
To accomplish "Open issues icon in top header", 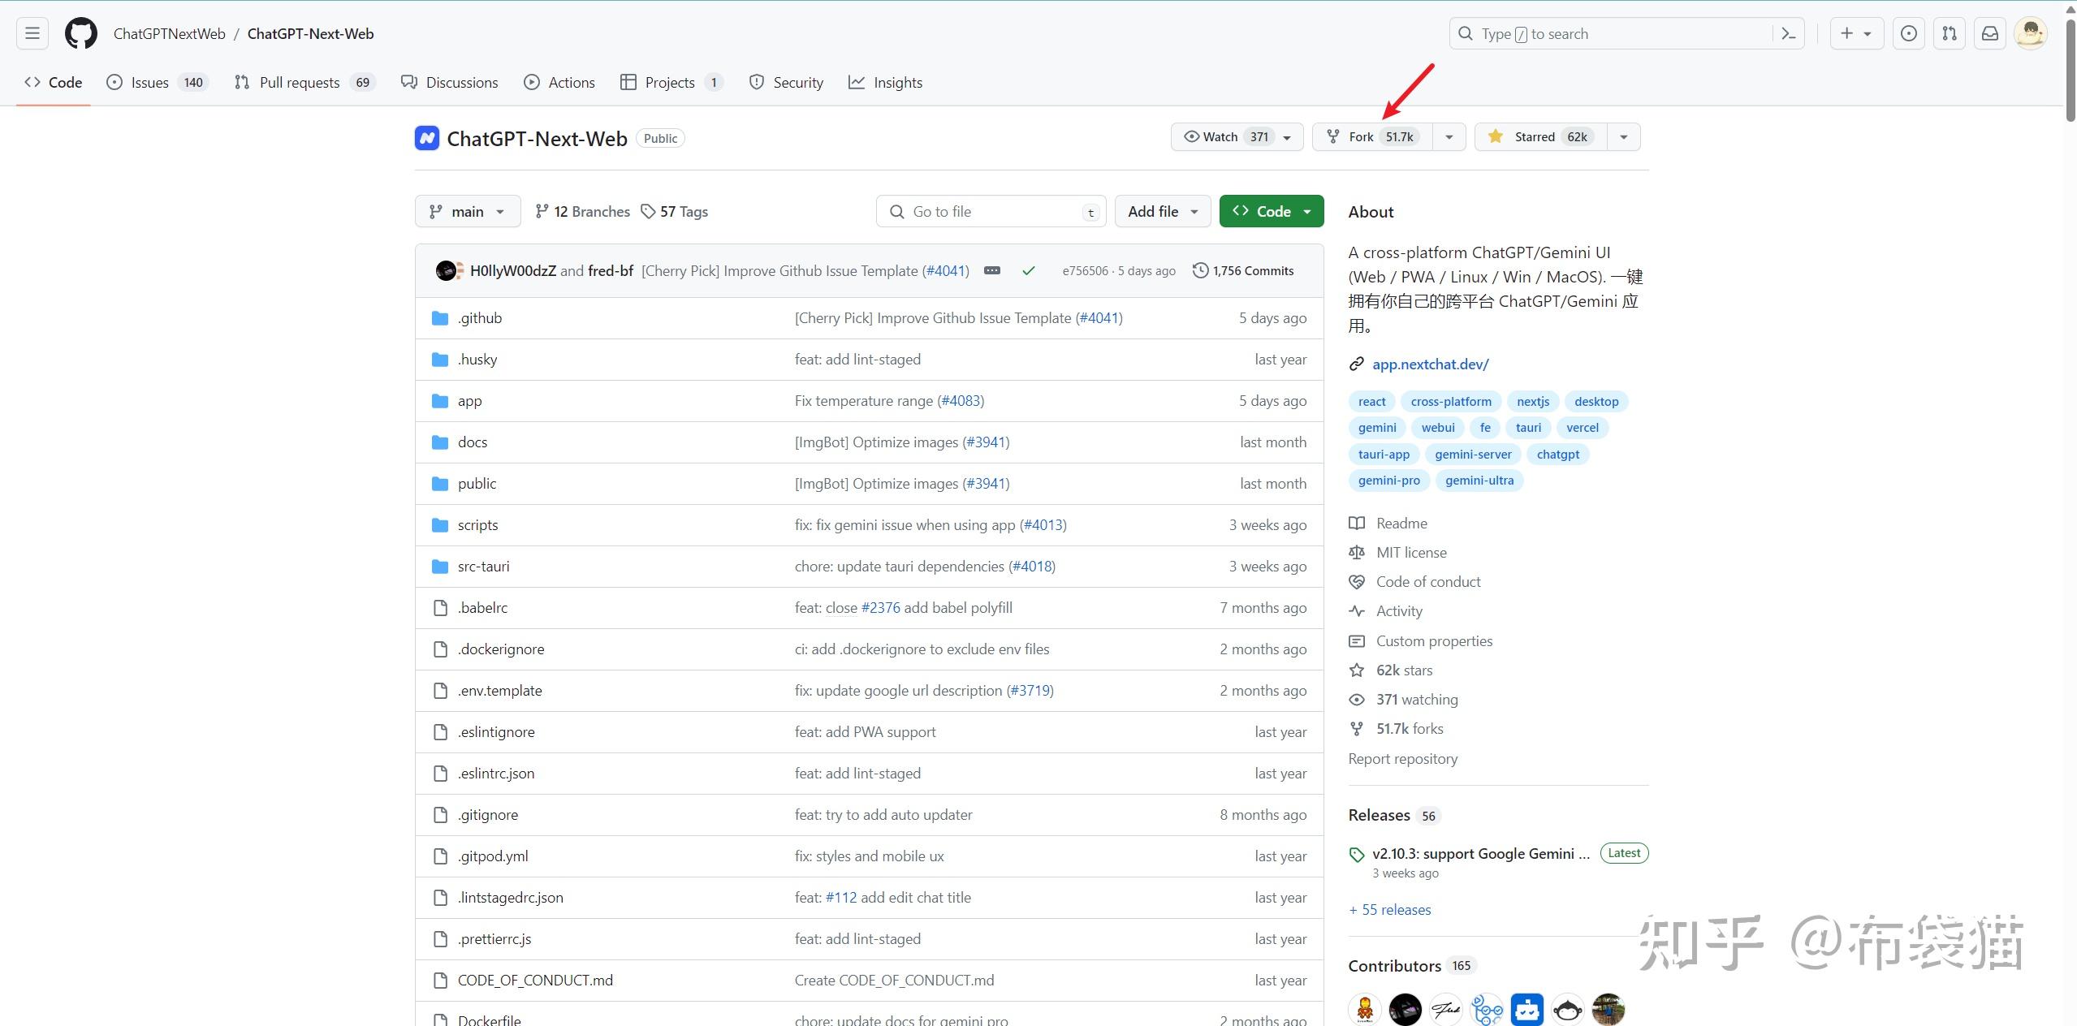I will (1909, 34).
